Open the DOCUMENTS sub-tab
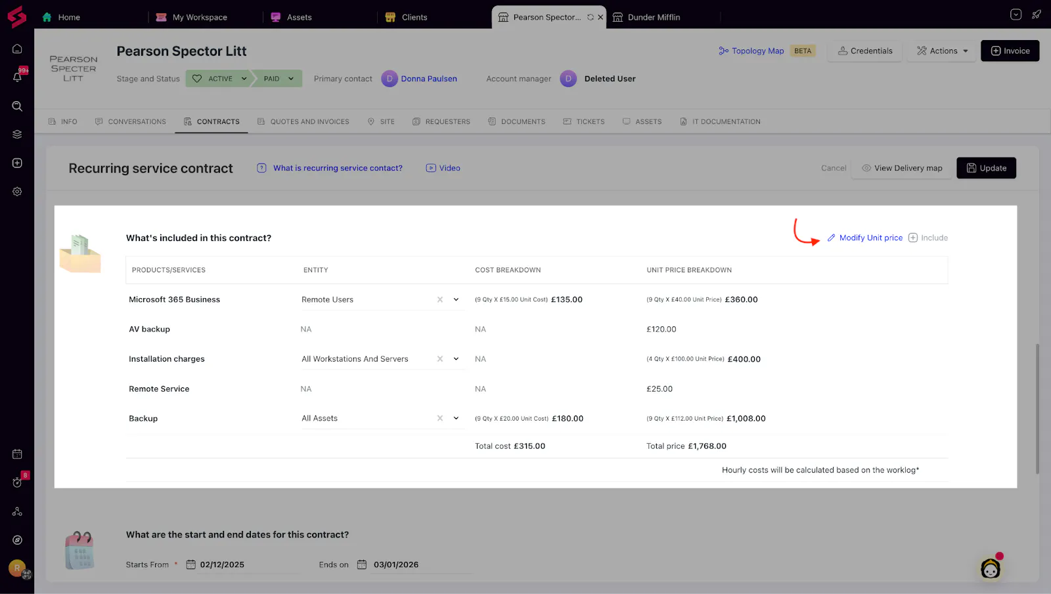 point(517,121)
